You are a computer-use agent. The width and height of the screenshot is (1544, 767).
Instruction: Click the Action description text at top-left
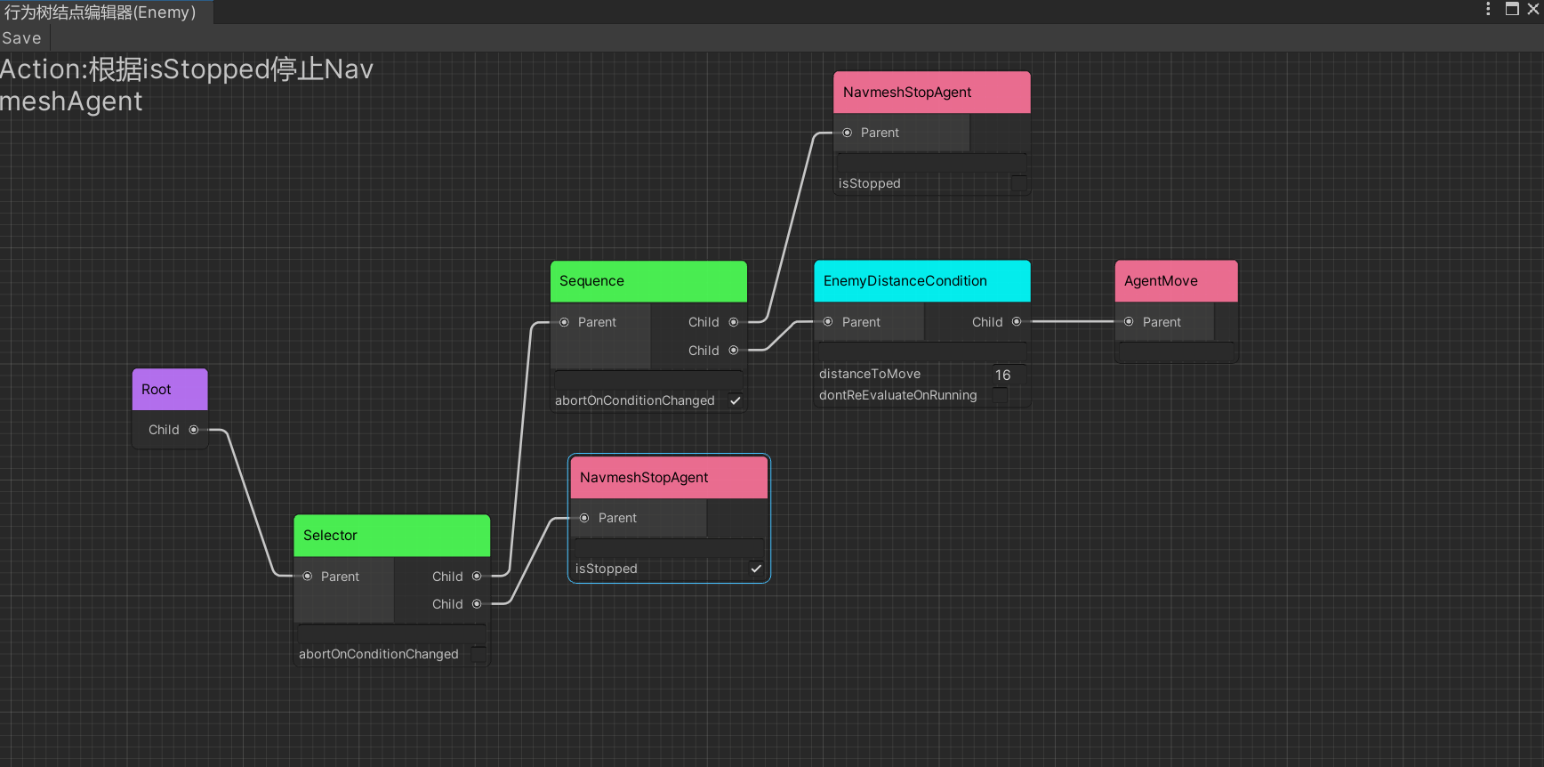[x=187, y=85]
